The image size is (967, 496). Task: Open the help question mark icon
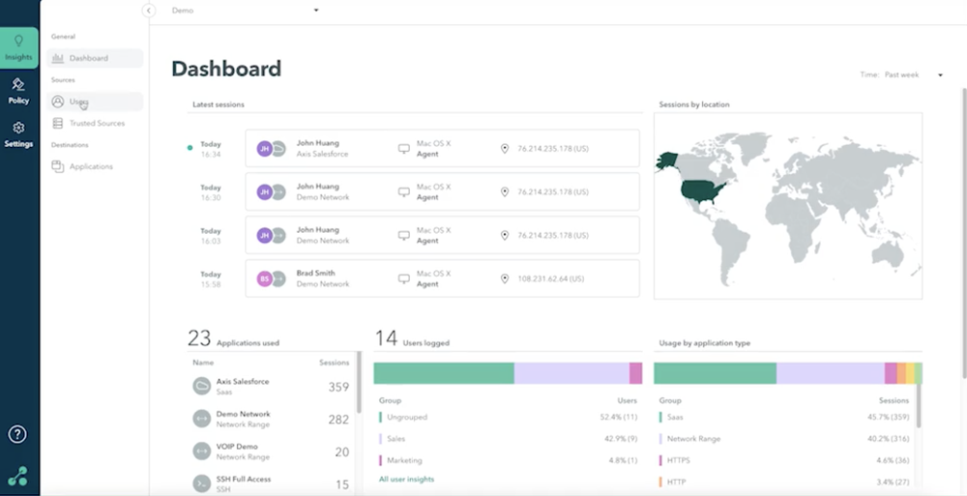(x=17, y=434)
